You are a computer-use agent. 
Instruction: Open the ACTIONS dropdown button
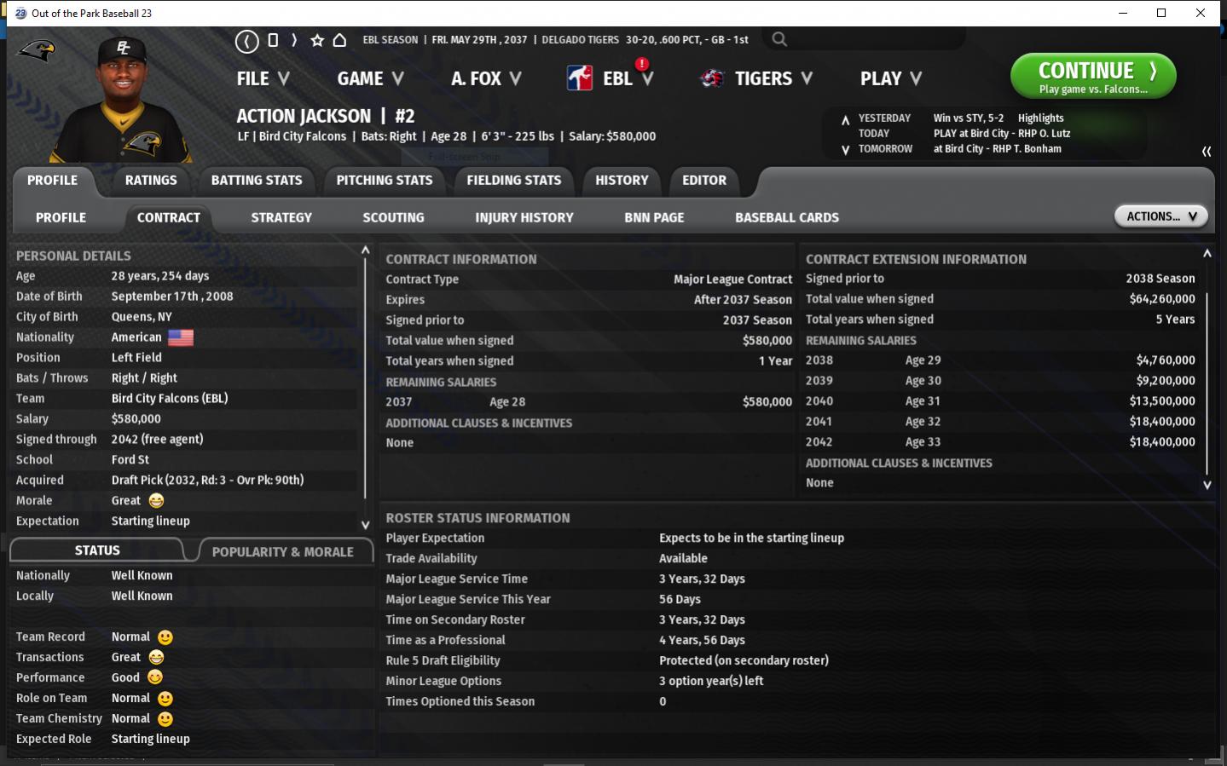click(x=1160, y=216)
